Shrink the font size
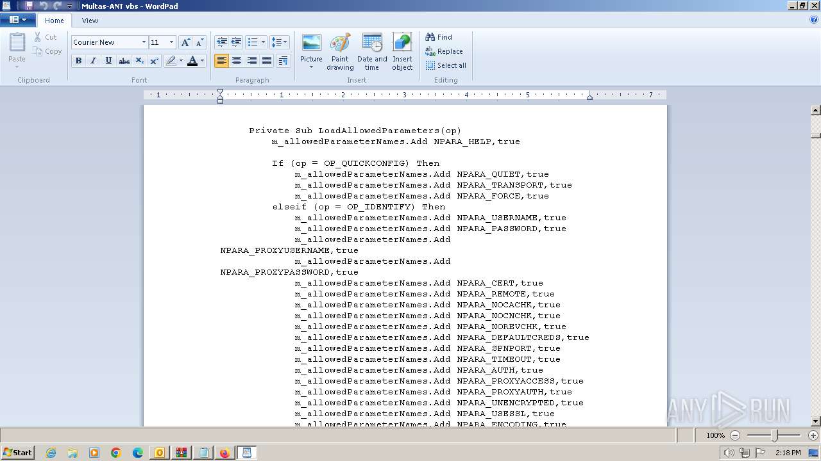 tap(199, 42)
